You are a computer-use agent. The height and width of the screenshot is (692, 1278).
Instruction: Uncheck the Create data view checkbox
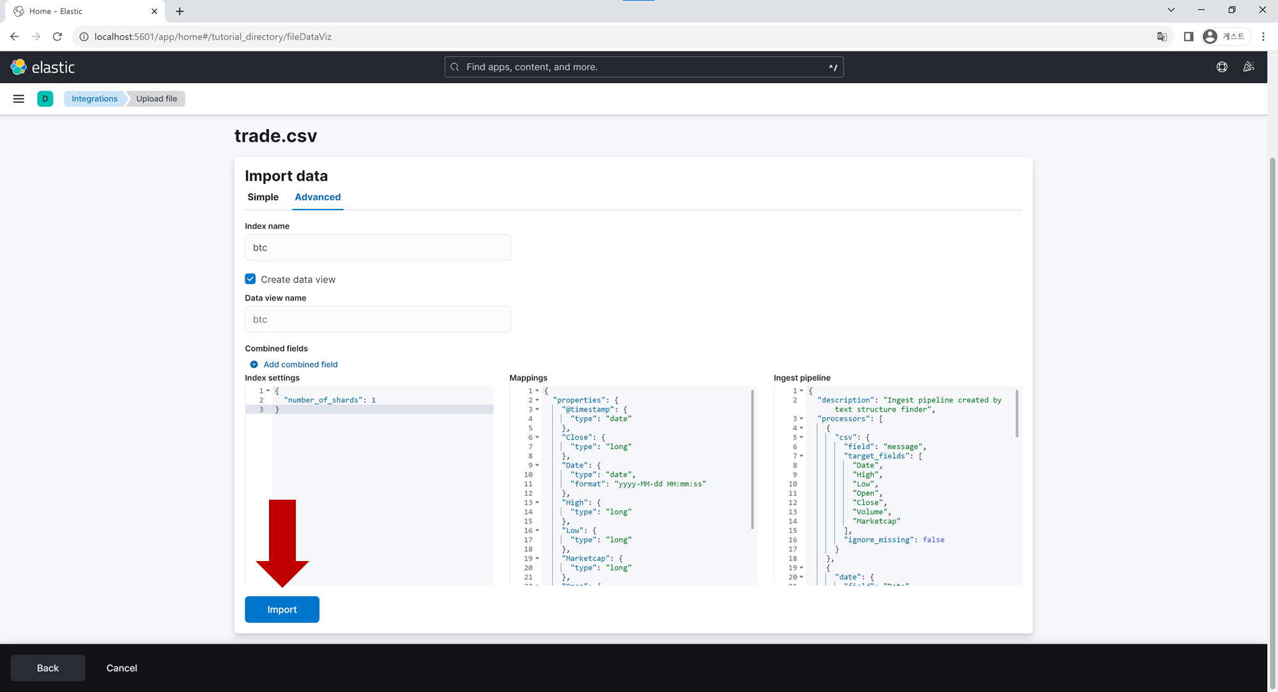point(250,279)
